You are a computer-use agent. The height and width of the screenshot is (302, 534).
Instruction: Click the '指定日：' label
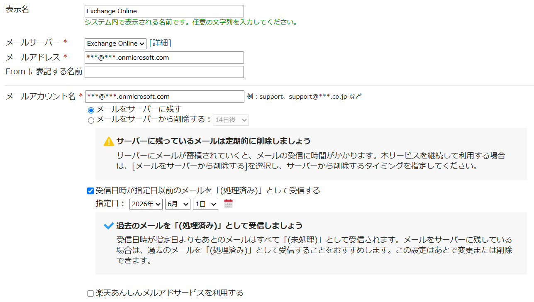coord(111,203)
